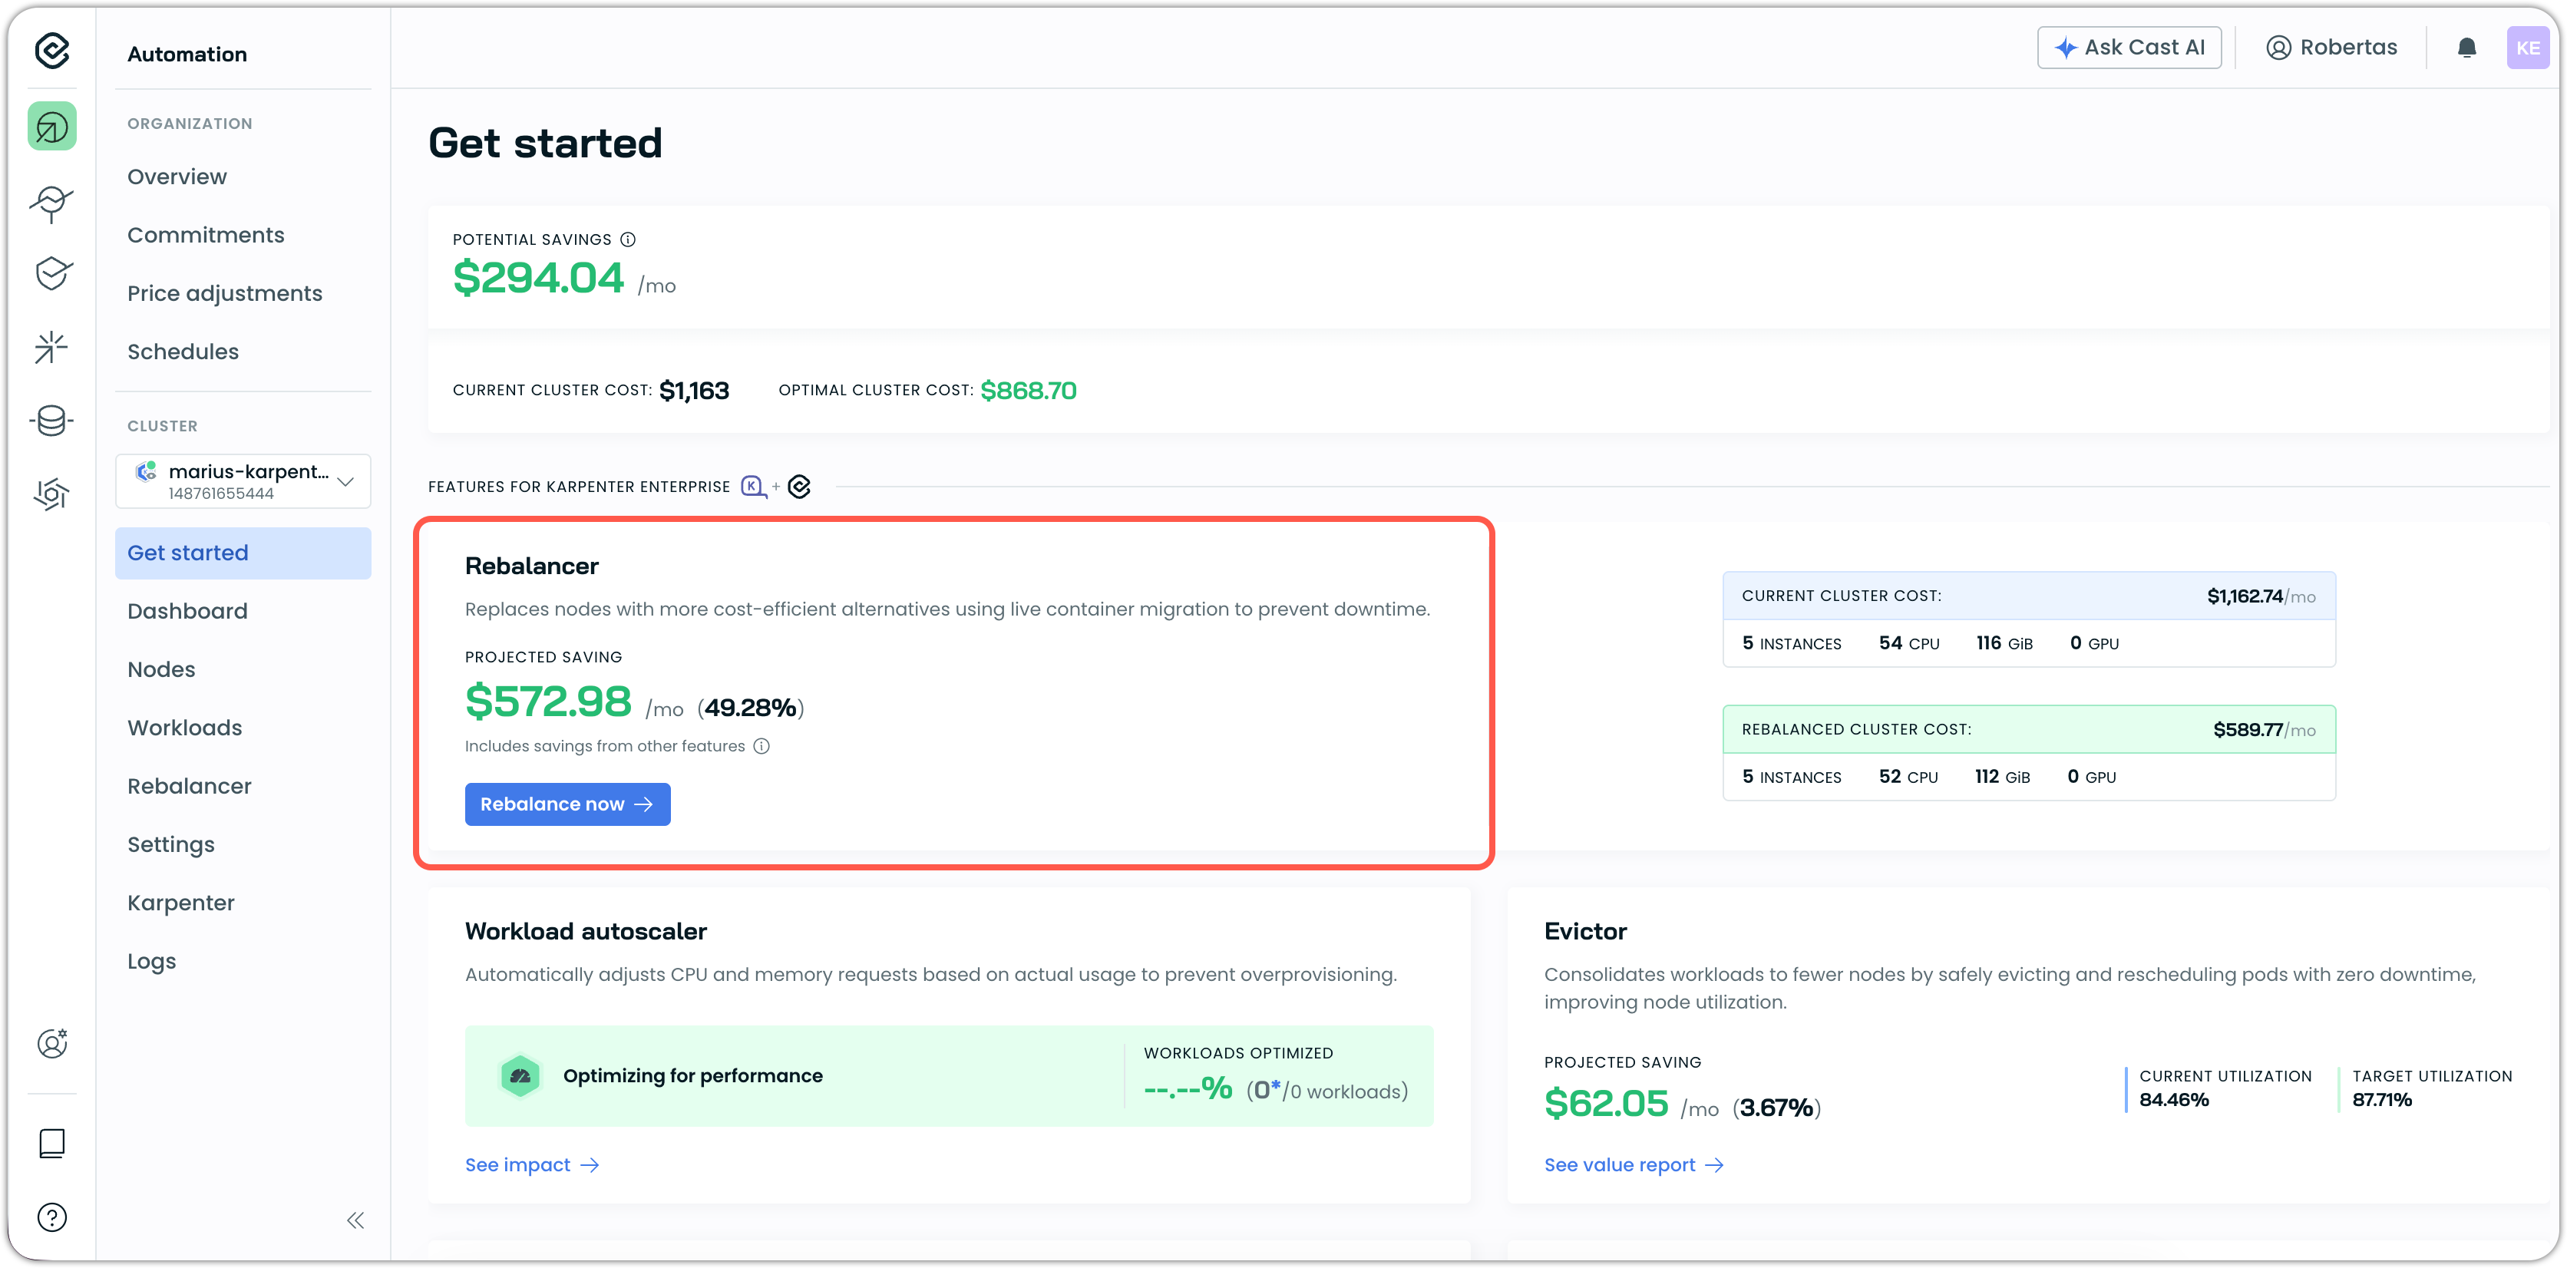Image resolution: width=2567 pixels, height=1268 pixels.
Task: Click the Ask Cast AI button
Action: [2129, 48]
